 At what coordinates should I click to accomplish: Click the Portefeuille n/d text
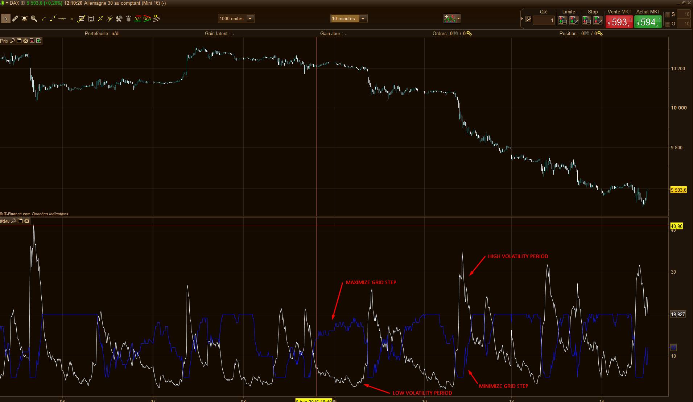click(102, 33)
